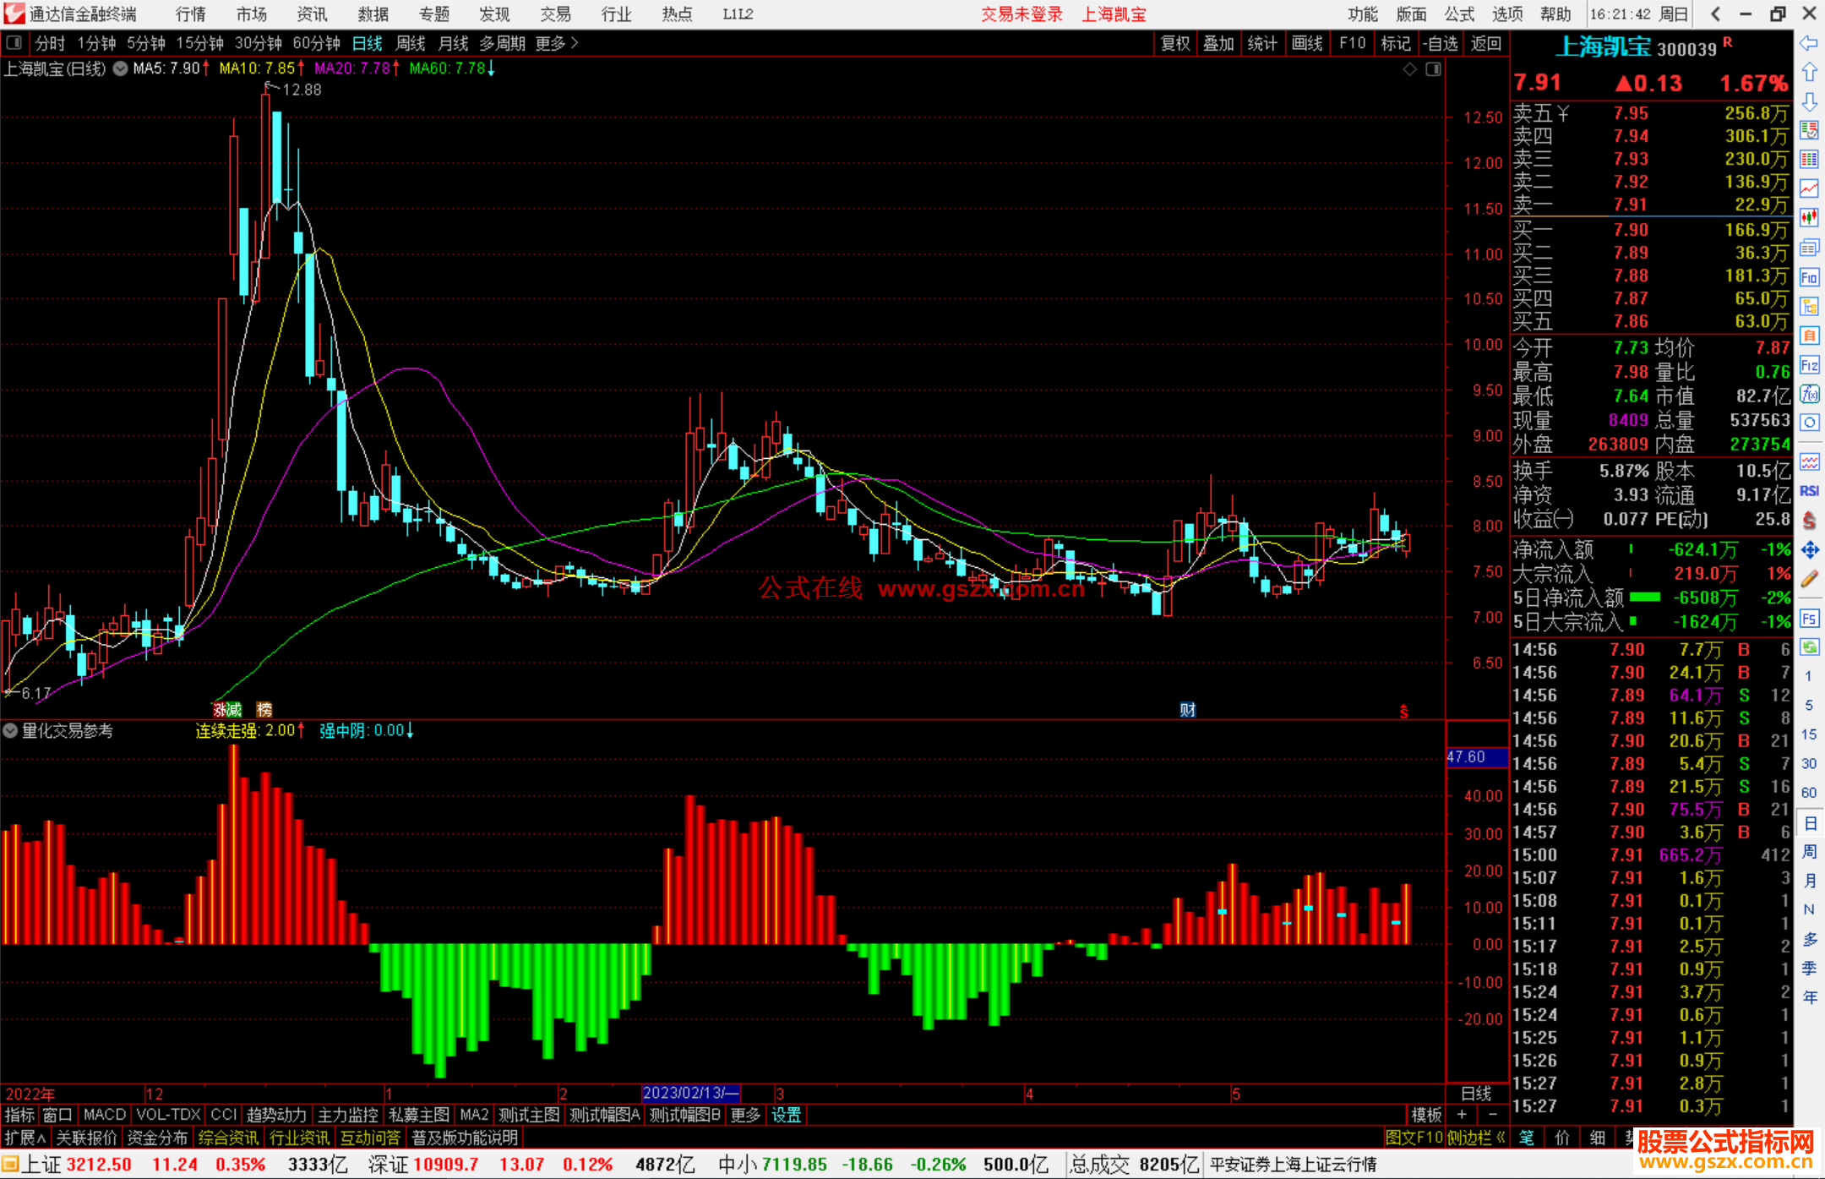Switch to the MACD indicator tab
Viewport: 1825px width, 1179px height.
(104, 1115)
